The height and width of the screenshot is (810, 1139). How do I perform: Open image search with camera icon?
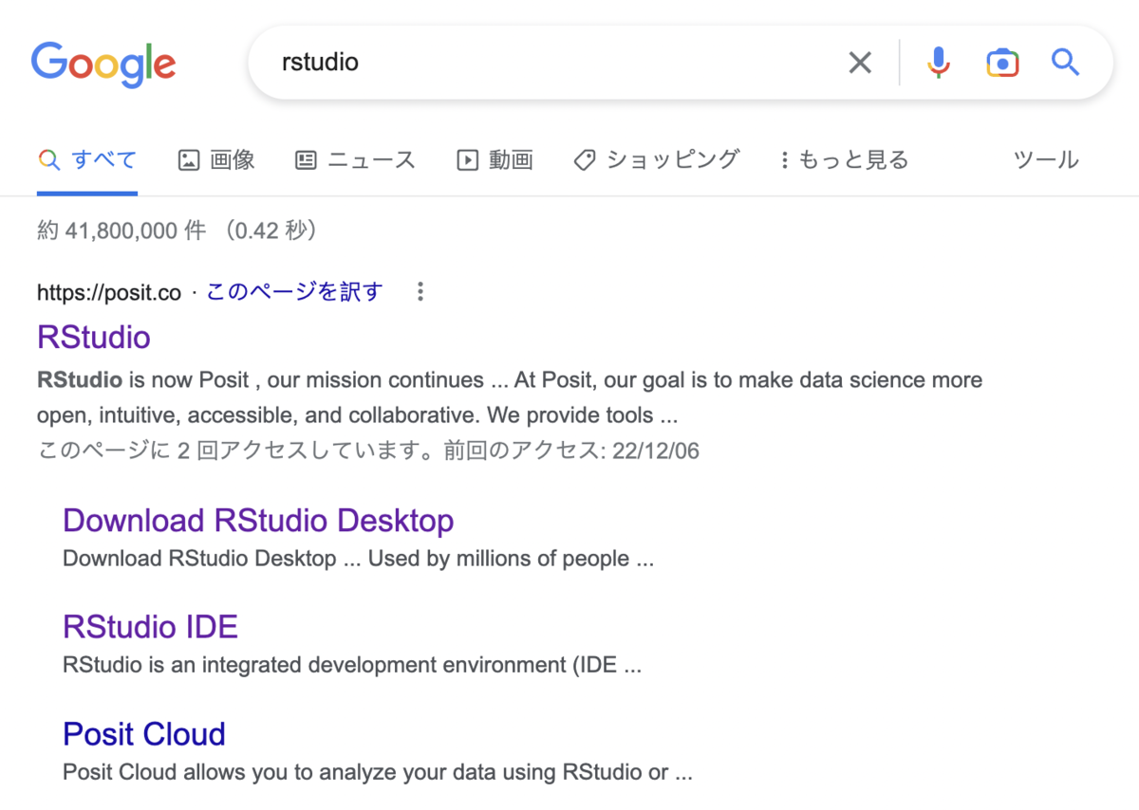[x=1002, y=64]
